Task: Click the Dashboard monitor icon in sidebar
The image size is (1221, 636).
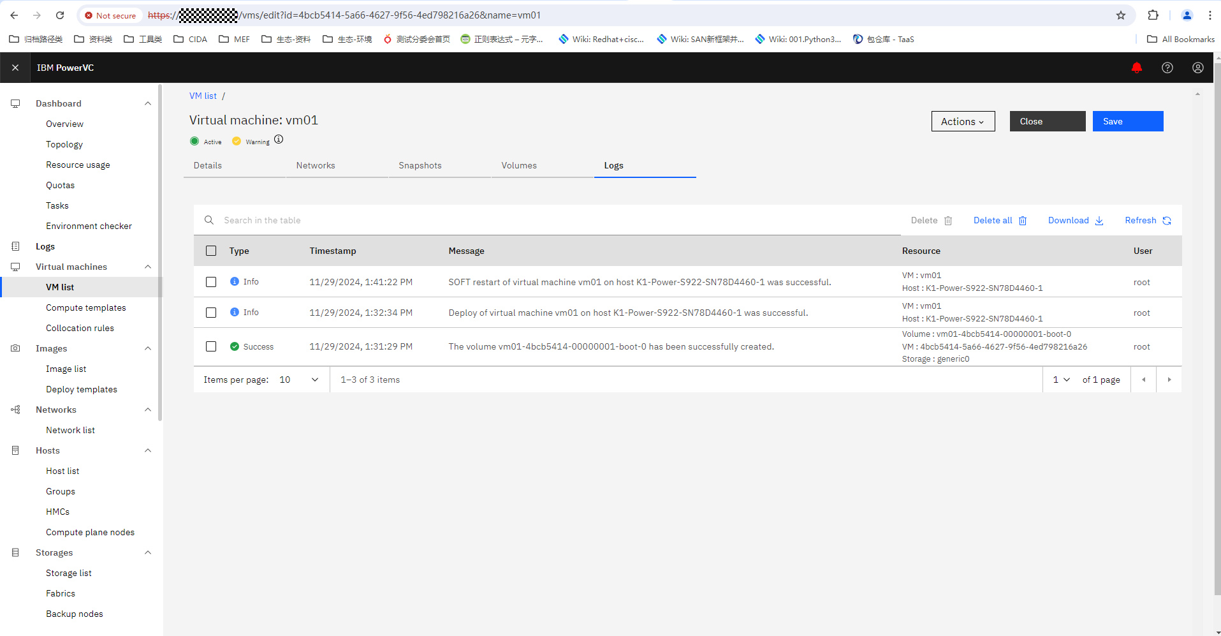Action: tap(15, 103)
